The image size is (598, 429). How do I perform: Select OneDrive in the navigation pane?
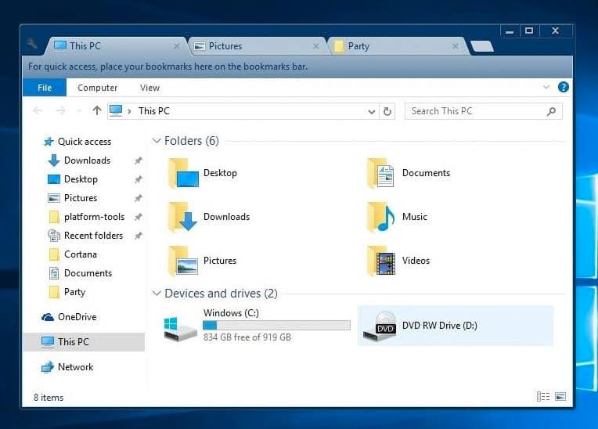tap(77, 317)
